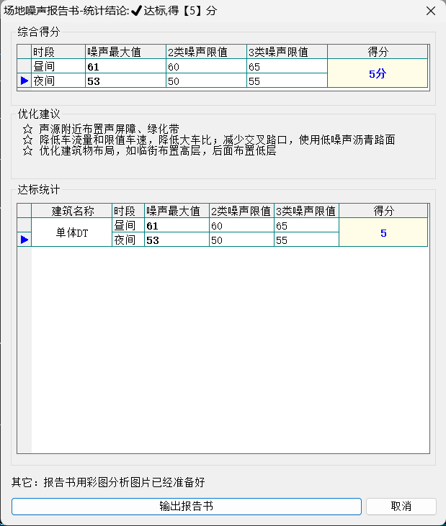The height and width of the screenshot is (526, 446).
Task: Select the yellow 5分 score cell
Action: (378, 73)
